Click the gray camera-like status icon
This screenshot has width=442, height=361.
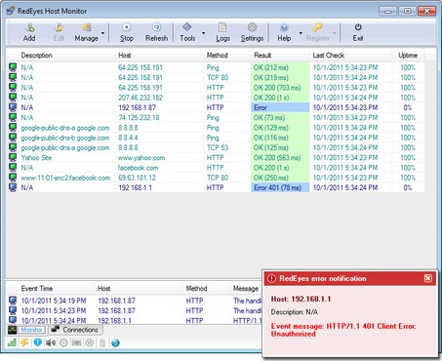coord(76,342)
